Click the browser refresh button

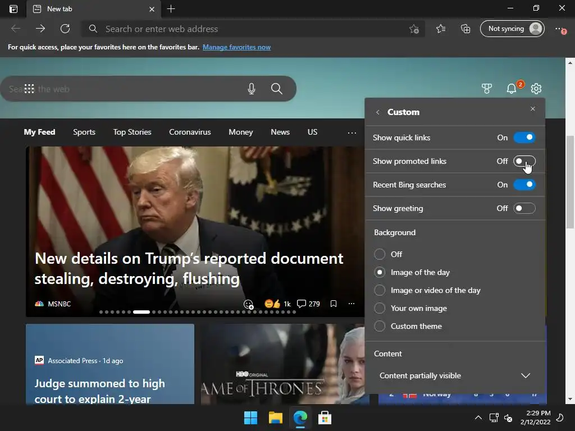point(65,29)
